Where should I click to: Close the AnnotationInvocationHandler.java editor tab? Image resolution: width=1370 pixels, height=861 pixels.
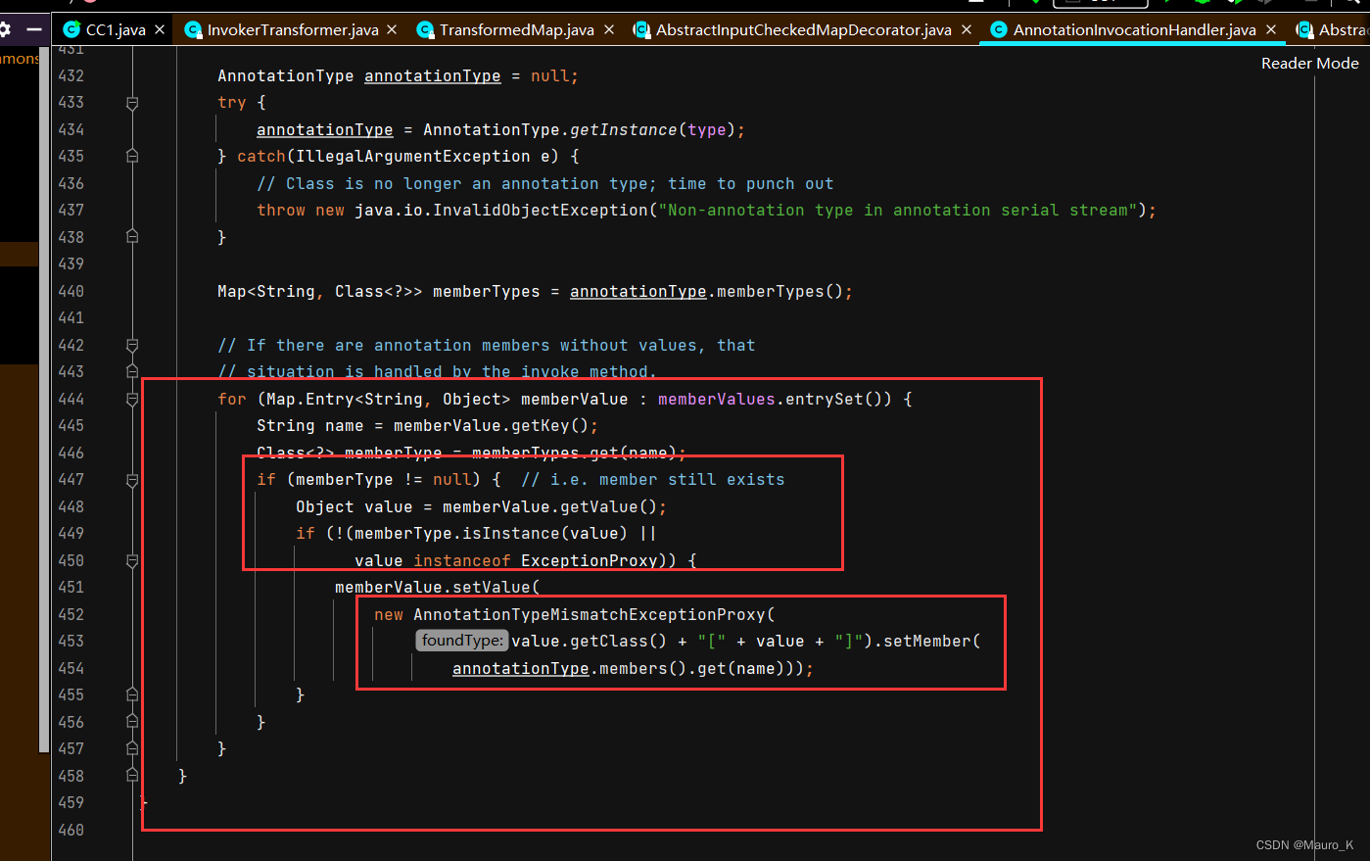tap(1271, 30)
